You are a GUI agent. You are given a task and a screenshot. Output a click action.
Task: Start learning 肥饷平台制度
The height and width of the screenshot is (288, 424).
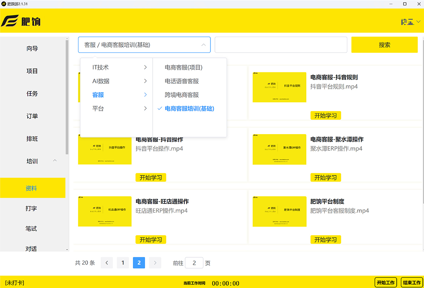coord(326,239)
